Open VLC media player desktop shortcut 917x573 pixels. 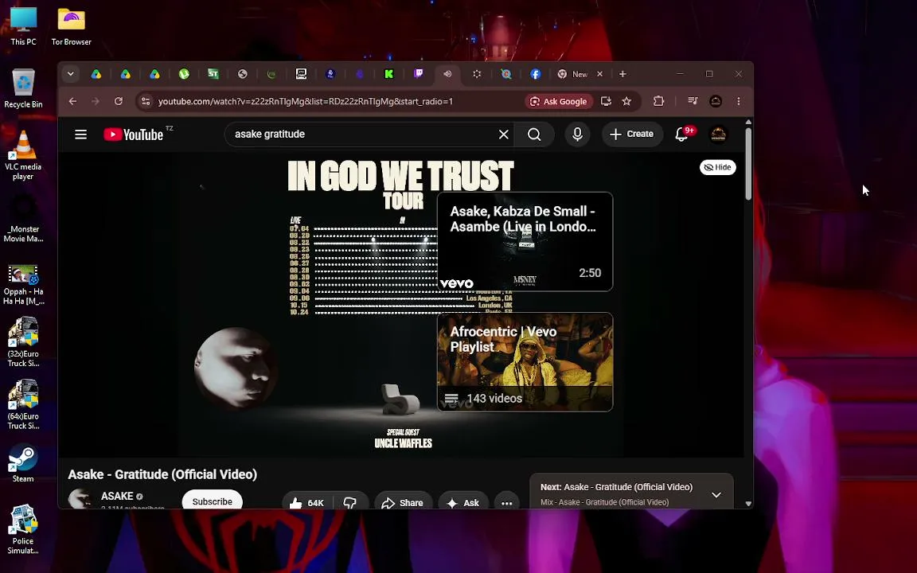pyautogui.click(x=23, y=155)
